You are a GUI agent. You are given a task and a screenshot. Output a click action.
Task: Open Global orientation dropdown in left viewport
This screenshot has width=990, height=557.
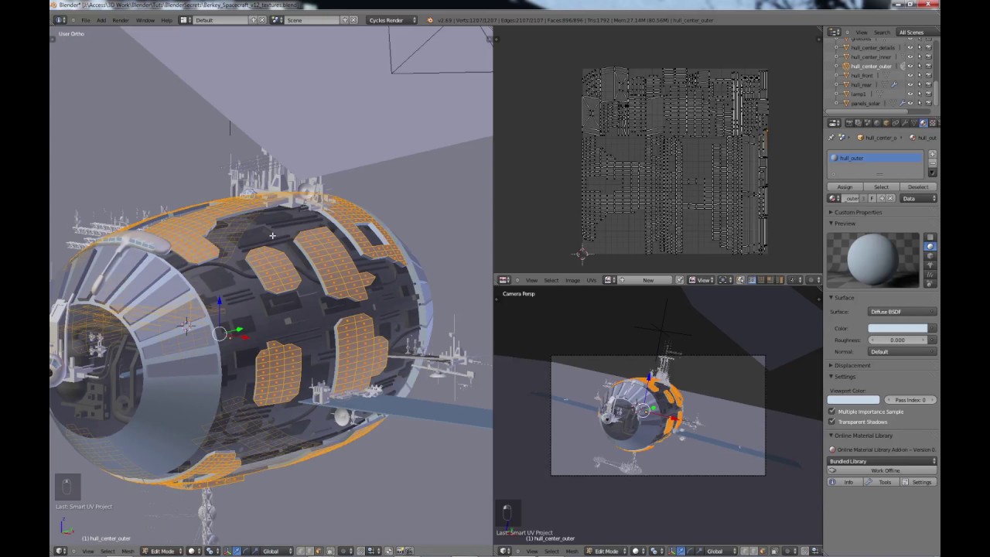point(278,551)
